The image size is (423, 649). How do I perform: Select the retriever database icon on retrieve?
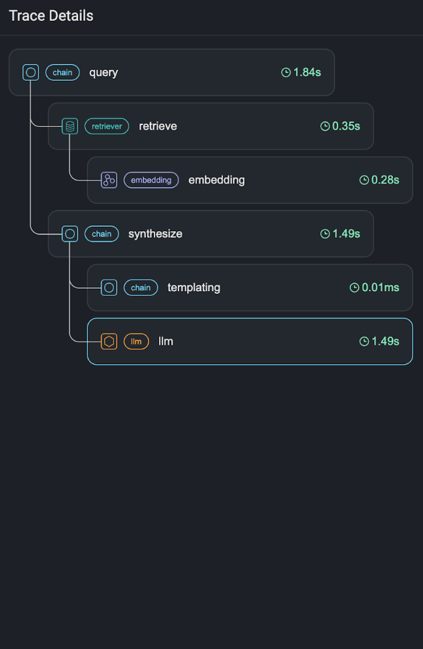click(70, 126)
